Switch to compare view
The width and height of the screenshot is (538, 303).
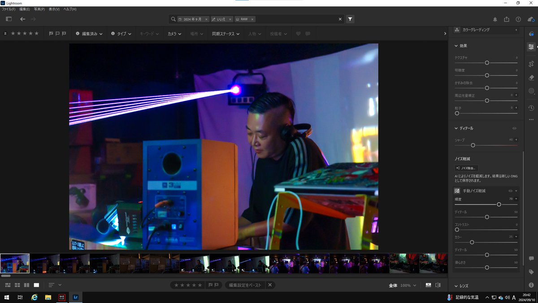coord(26,285)
